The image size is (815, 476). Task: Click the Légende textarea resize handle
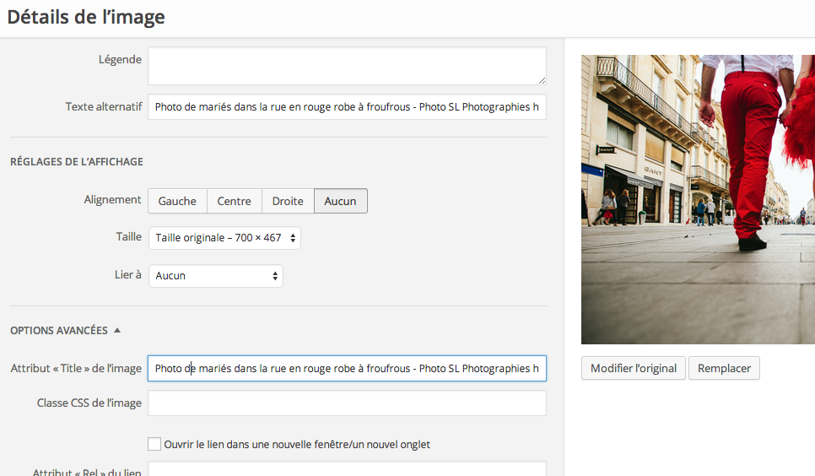(x=542, y=80)
